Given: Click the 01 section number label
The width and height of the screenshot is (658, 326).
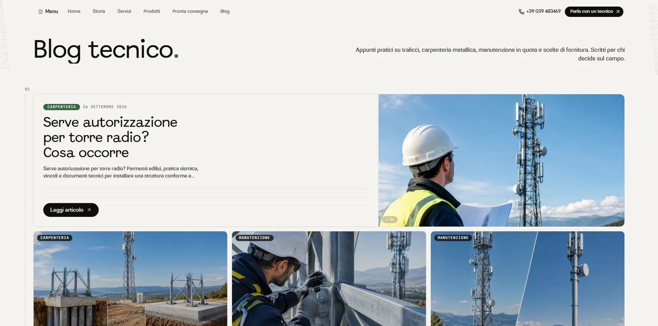Looking at the screenshot, I should point(27,89).
